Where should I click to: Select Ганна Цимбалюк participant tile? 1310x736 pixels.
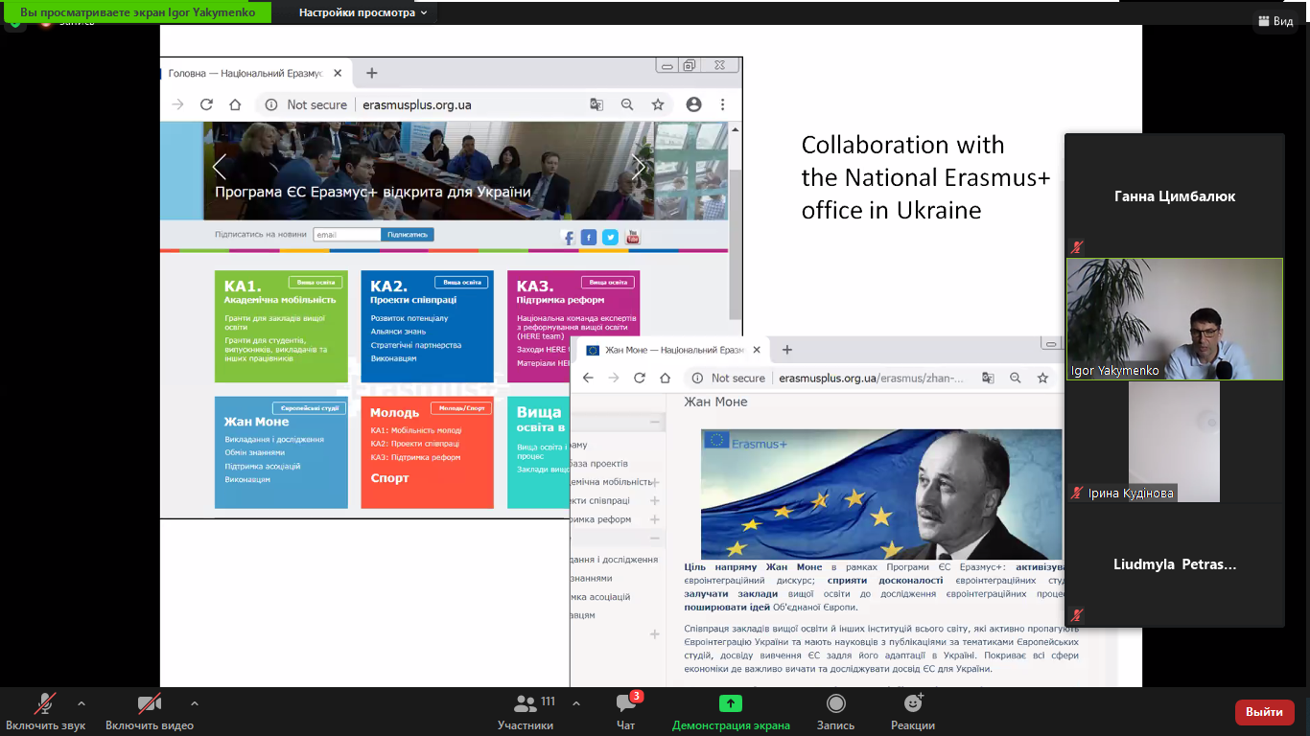click(x=1174, y=196)
